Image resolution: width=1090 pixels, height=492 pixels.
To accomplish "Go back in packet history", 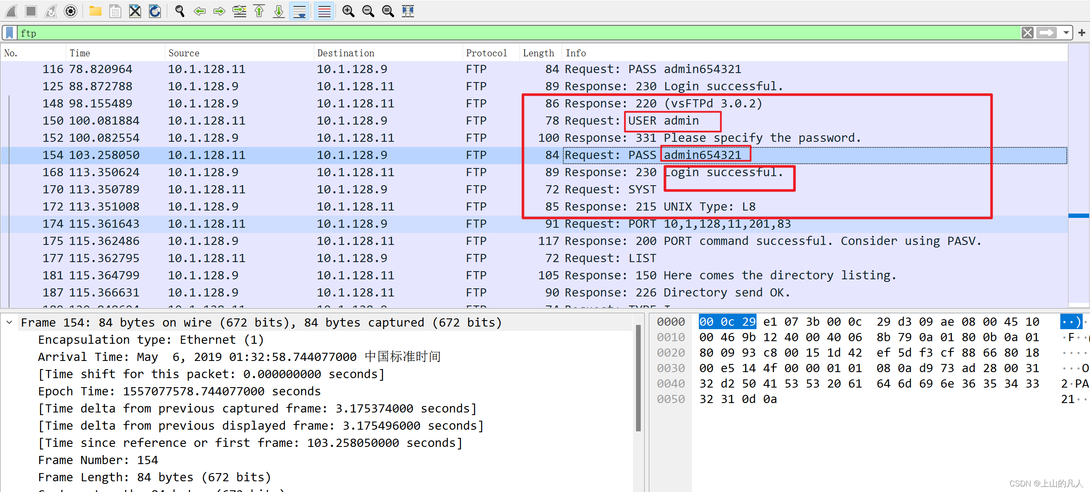I will (x=199, y=11).
